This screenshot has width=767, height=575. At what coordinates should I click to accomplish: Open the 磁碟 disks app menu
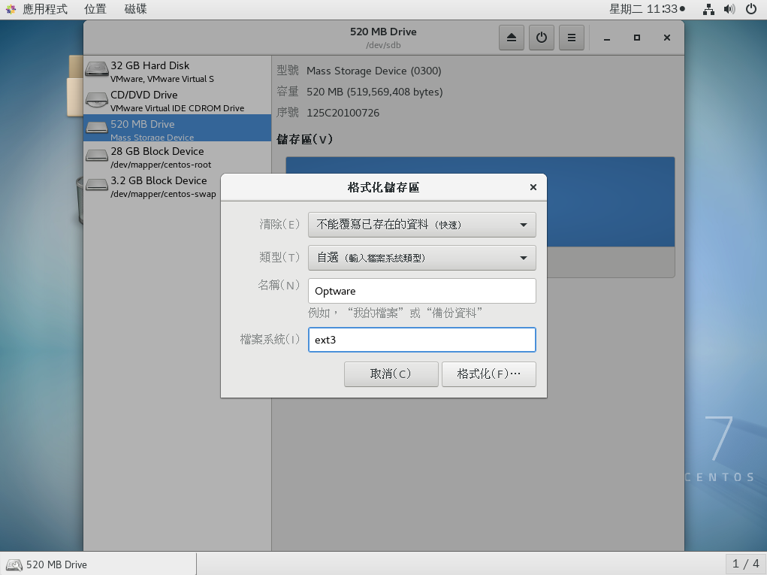coord(136,9)
